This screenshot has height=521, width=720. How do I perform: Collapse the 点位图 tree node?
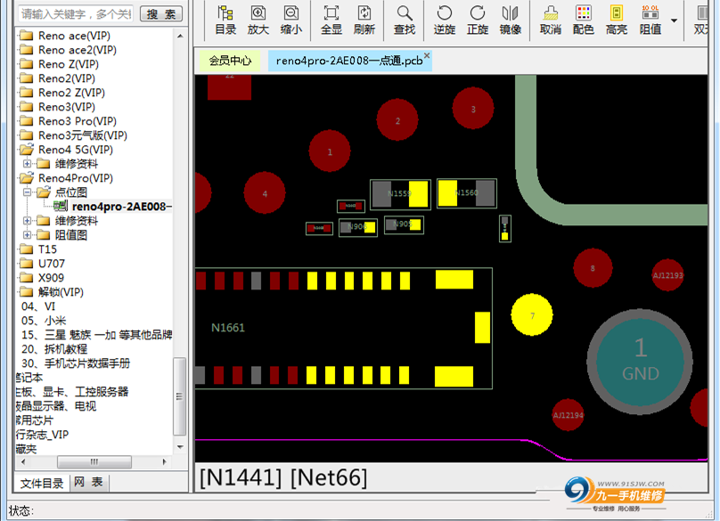pyautogui.click(x=27, y=191)
